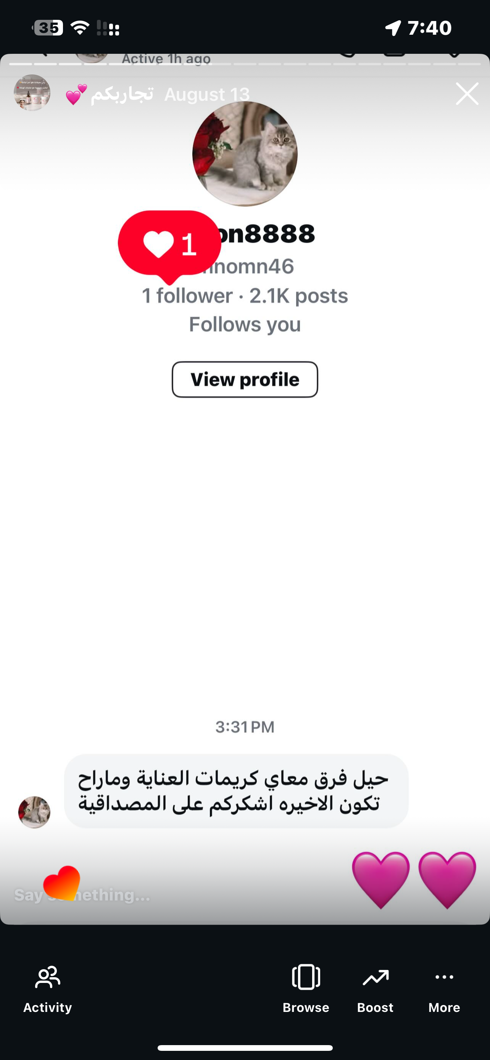Click the View profile button
The image size is (490, 1060).
pos(245,379)
